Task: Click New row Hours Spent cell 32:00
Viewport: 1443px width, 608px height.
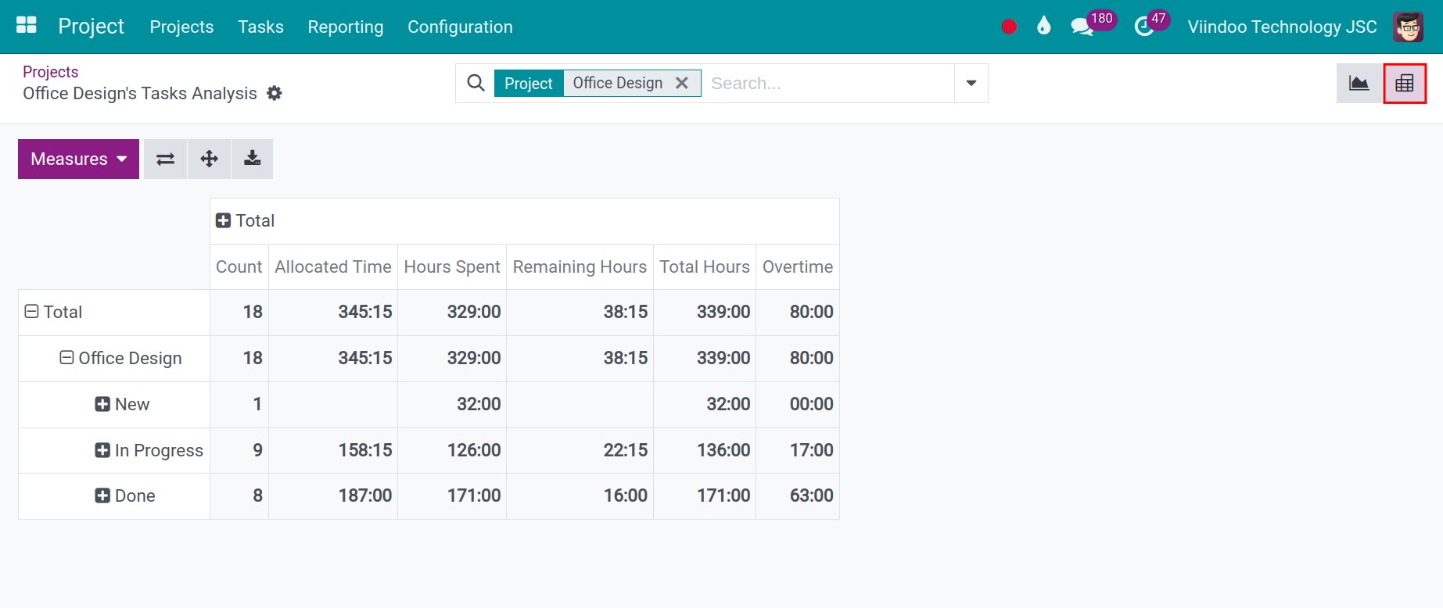Action: point(452,404)
